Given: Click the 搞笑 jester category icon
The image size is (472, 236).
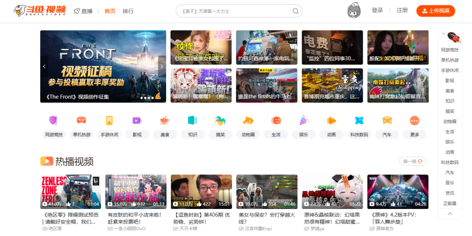Looking at the screenshot, I should click(220, 120).
